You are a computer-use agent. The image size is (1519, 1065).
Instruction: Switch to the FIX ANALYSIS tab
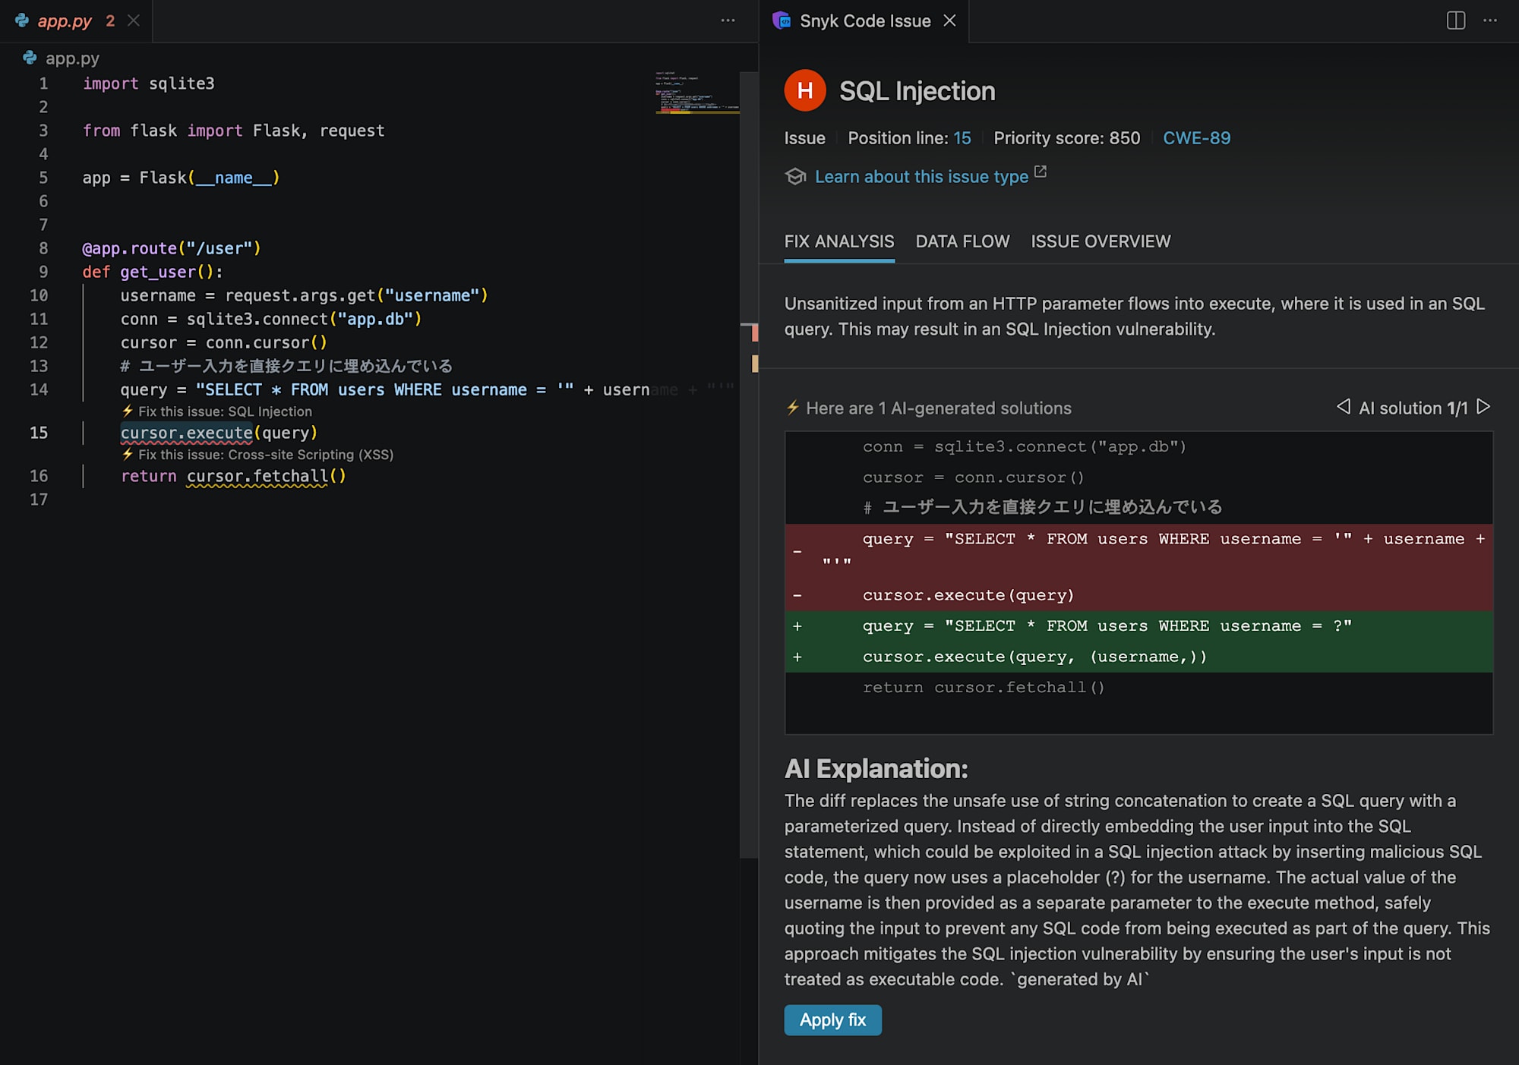[838, 241]
